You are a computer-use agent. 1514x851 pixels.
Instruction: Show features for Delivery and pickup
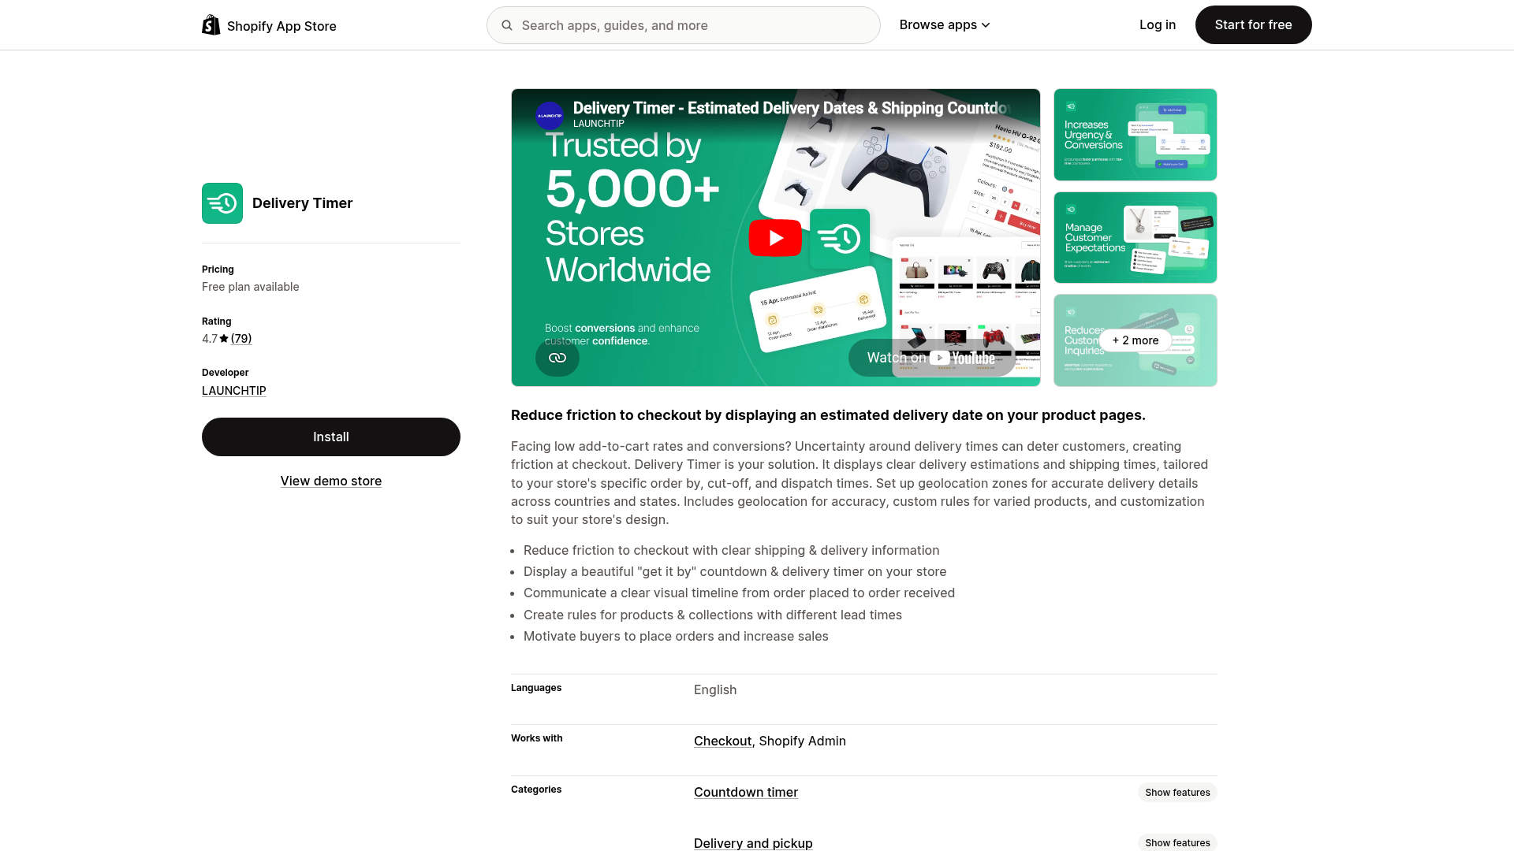1177,842
